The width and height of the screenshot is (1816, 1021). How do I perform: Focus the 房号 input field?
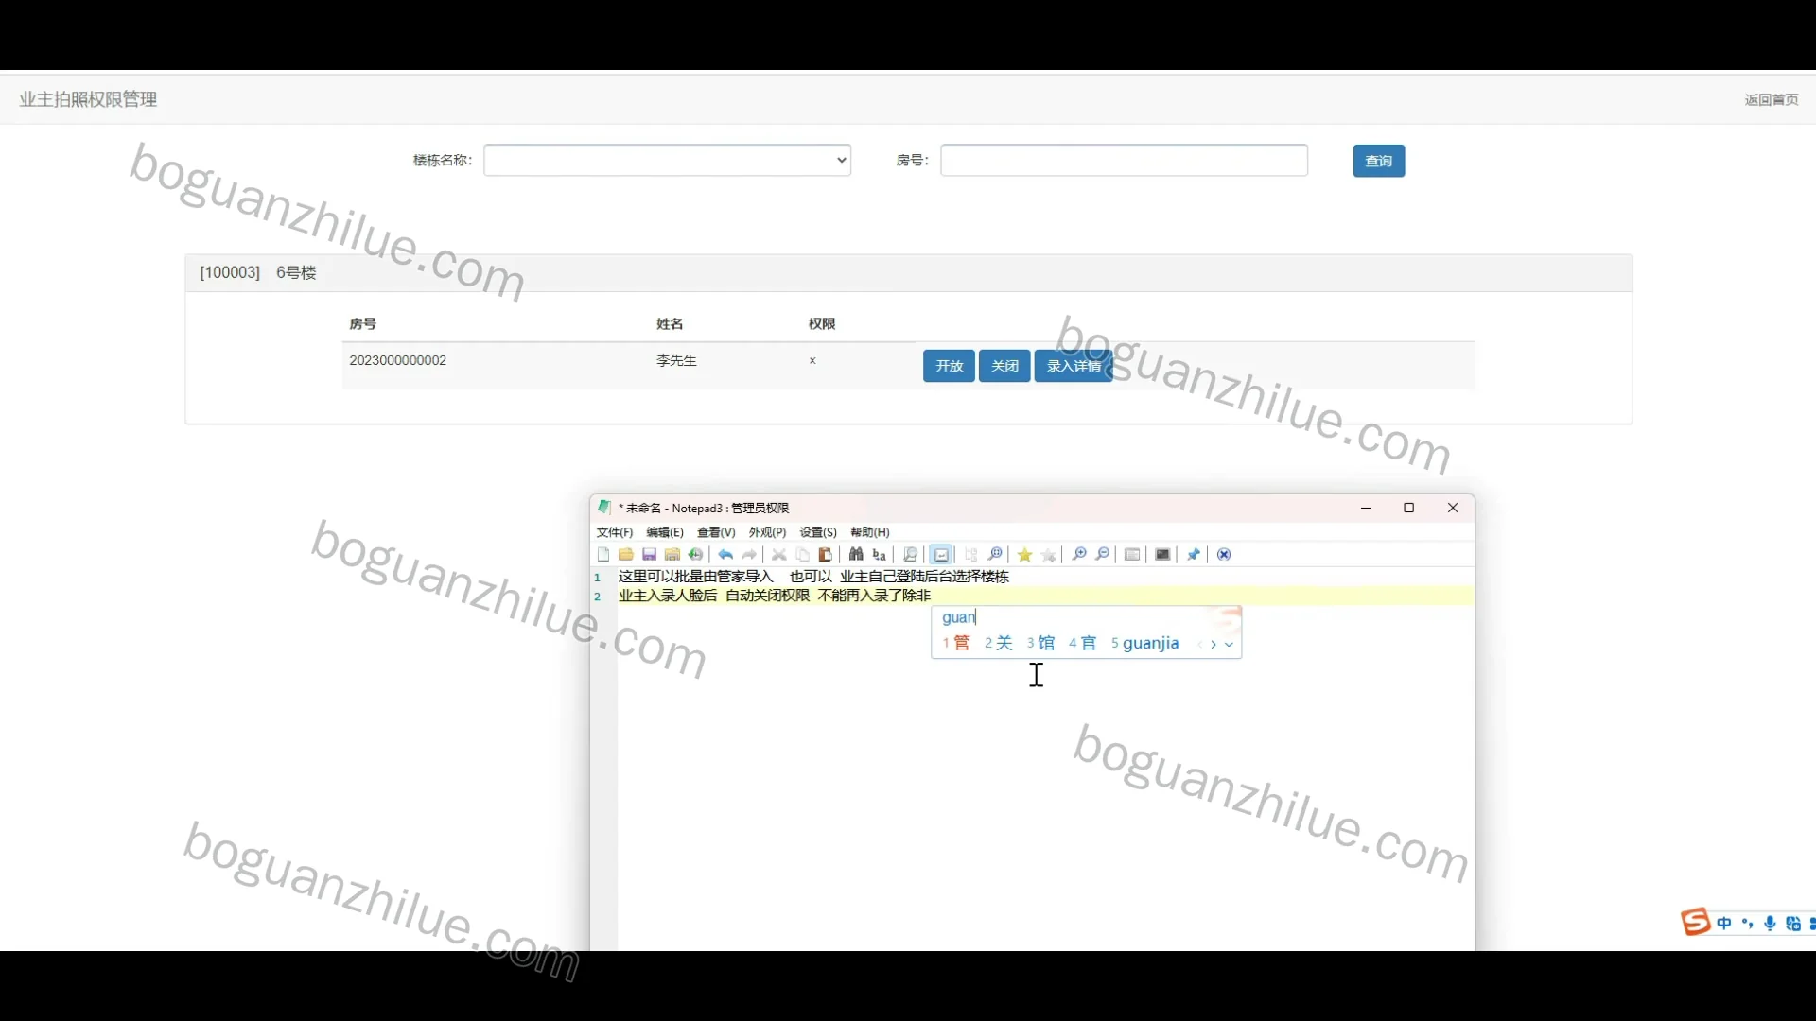1125,161
